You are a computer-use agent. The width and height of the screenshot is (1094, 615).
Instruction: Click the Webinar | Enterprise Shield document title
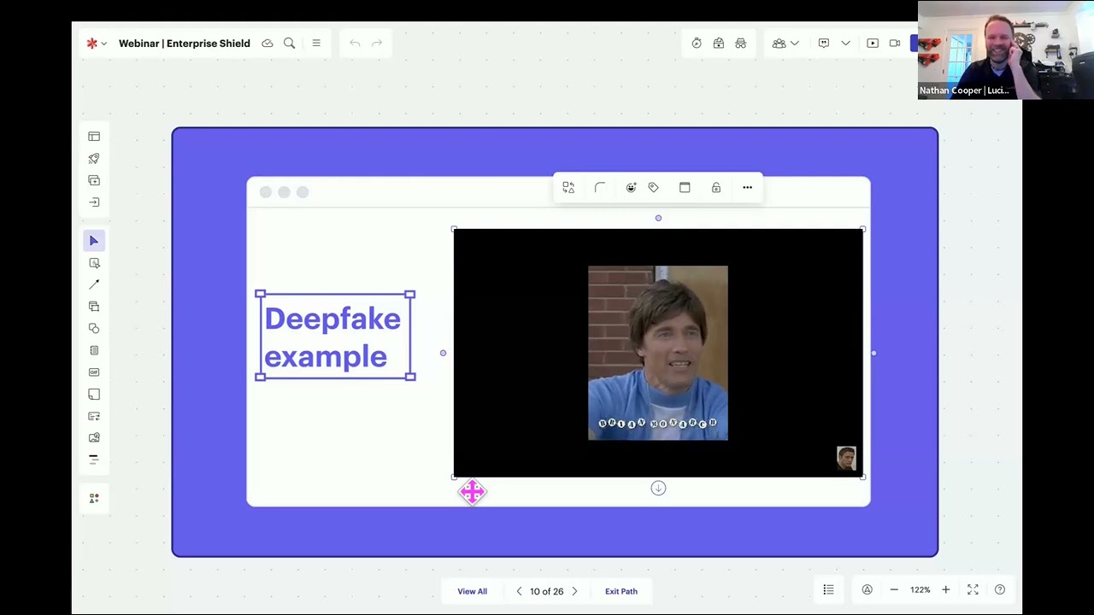[x=185, y=44]
